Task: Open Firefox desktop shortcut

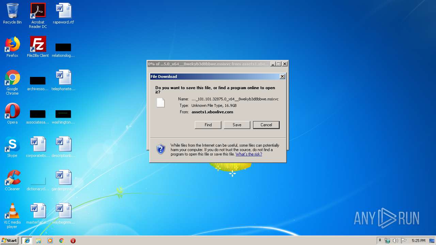Action: point(12,47)
